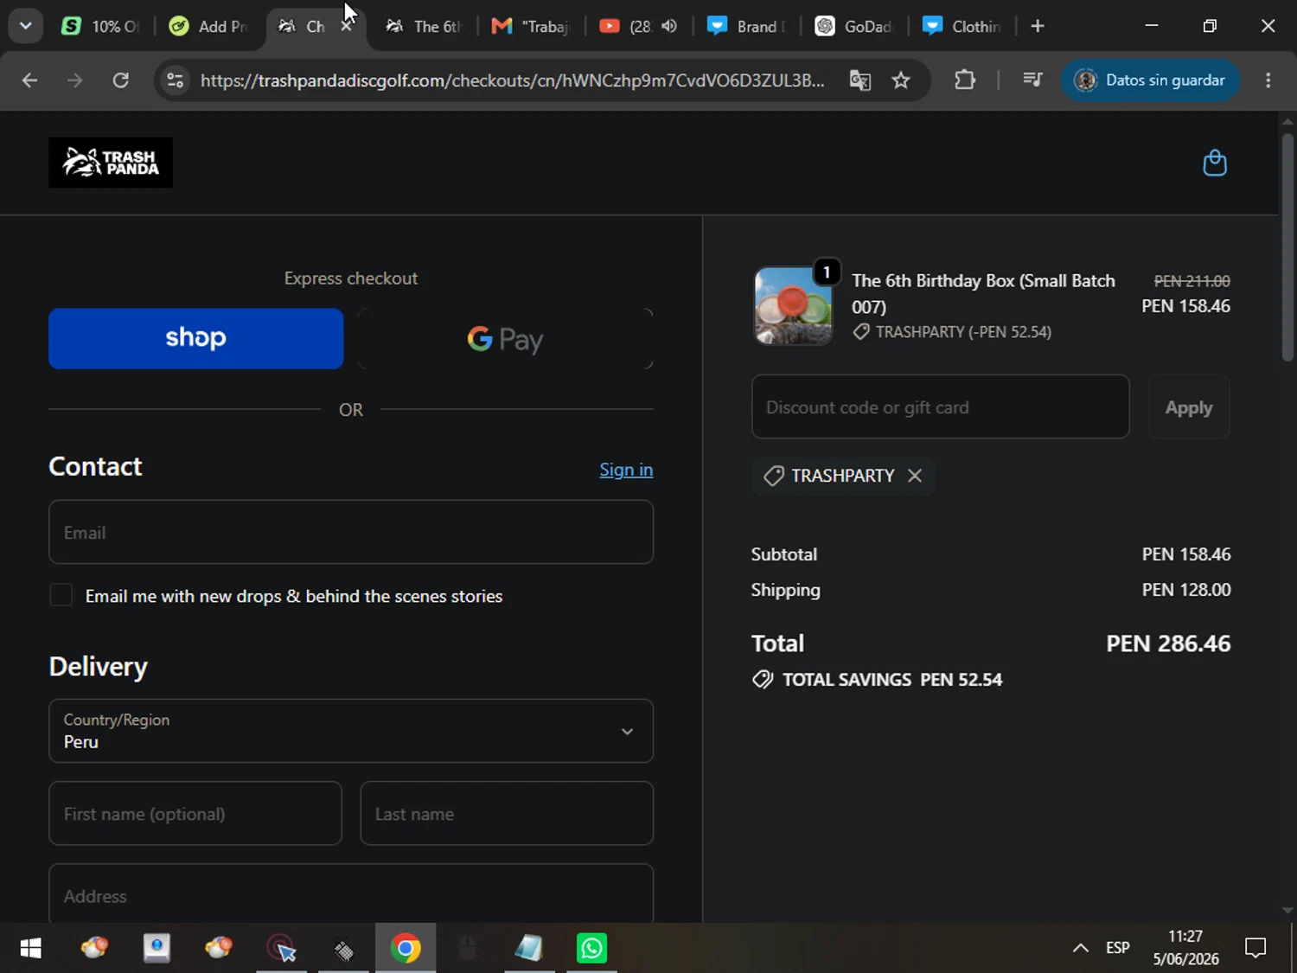1297x973 pixels.
Task: Click the browser back arrow
Action: click(29, 80)
